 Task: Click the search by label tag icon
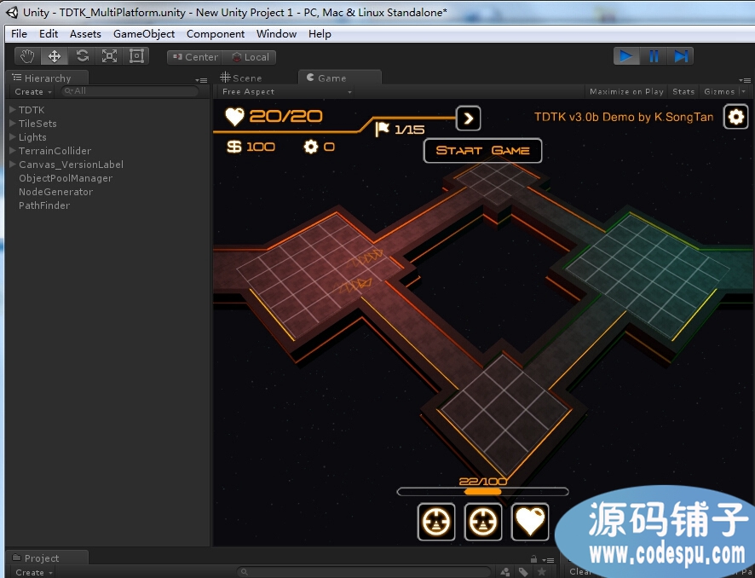point(523,572)
